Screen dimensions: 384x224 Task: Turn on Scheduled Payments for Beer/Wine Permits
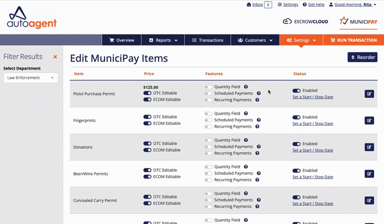[x=208, y=174]
